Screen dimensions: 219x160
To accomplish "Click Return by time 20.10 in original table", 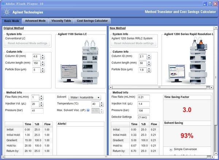I will pyautogui.click(x=28, y=151).
